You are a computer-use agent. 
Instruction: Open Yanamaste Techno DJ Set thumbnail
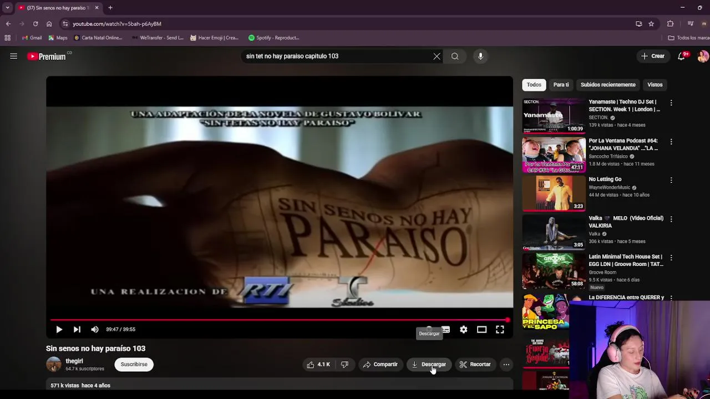(x=554, y=116)
